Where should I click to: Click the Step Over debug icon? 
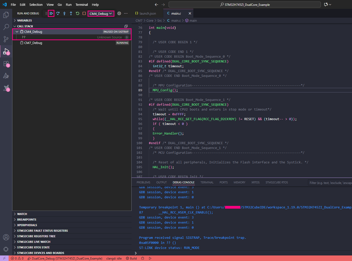pyautogui.click(x=58, y=13)
